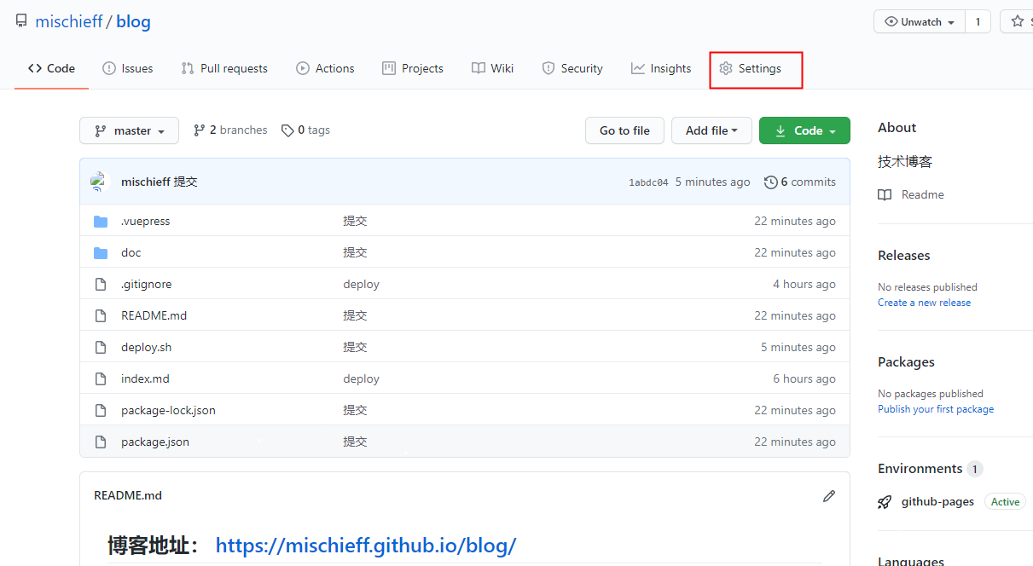This screenshot has width=1033, height=566.
Task: Click the Create a new release link
Action: [x=924, y=303]
